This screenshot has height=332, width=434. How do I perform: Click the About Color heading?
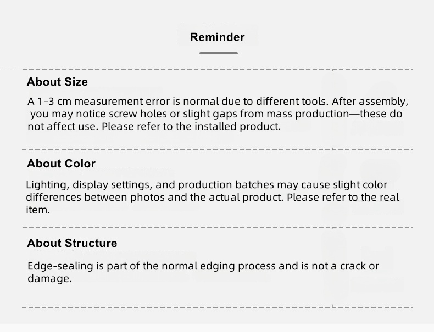click(61, 164)
